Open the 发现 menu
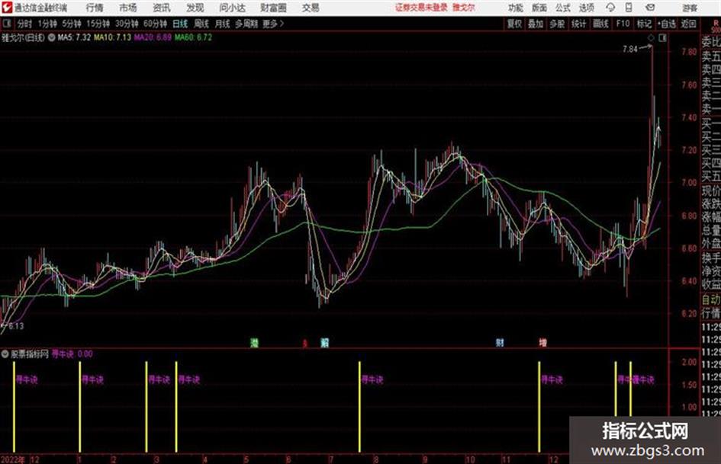The image size is (721, 464). point(195,8)
